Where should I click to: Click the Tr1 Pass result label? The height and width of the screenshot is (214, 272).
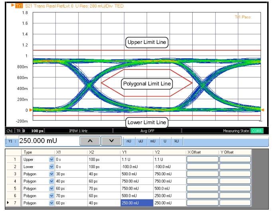[242, 17]
